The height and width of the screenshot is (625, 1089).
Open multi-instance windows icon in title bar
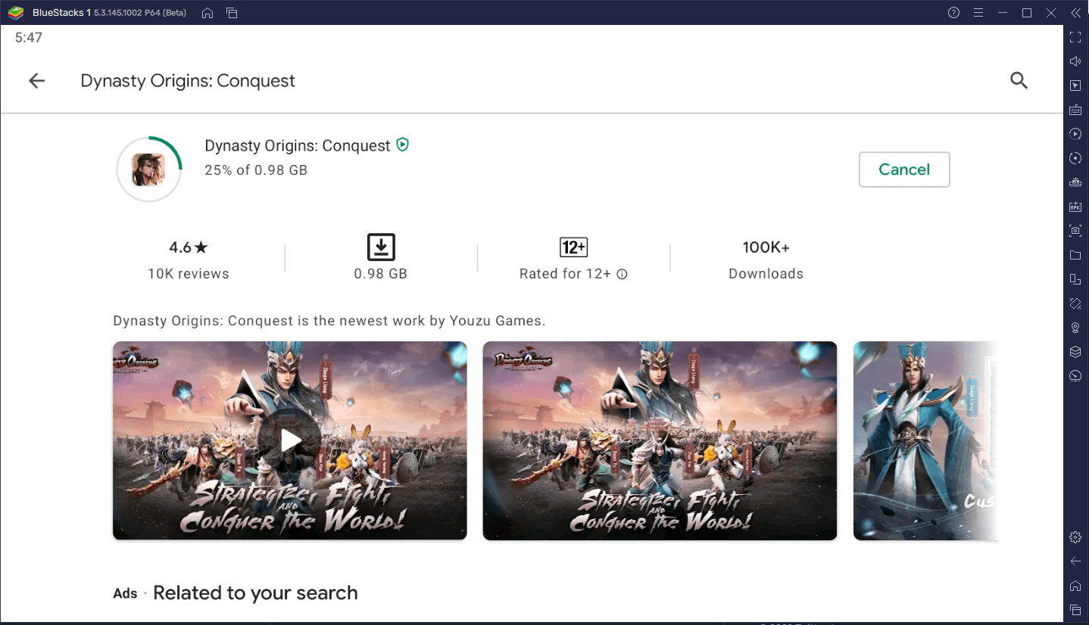click(x=232, y=13)
